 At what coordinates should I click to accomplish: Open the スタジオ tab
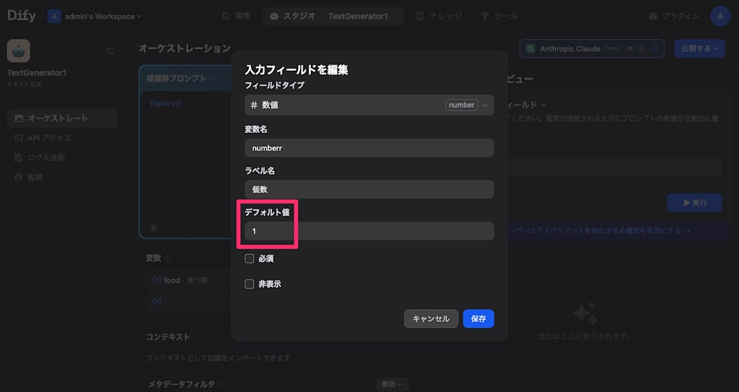point(293,16)
